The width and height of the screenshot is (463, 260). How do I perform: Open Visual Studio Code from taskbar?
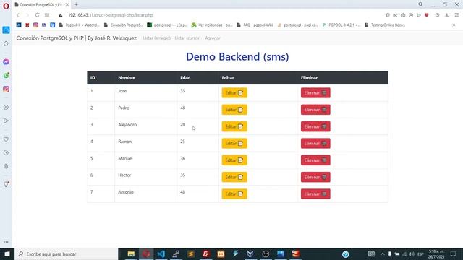161,253
